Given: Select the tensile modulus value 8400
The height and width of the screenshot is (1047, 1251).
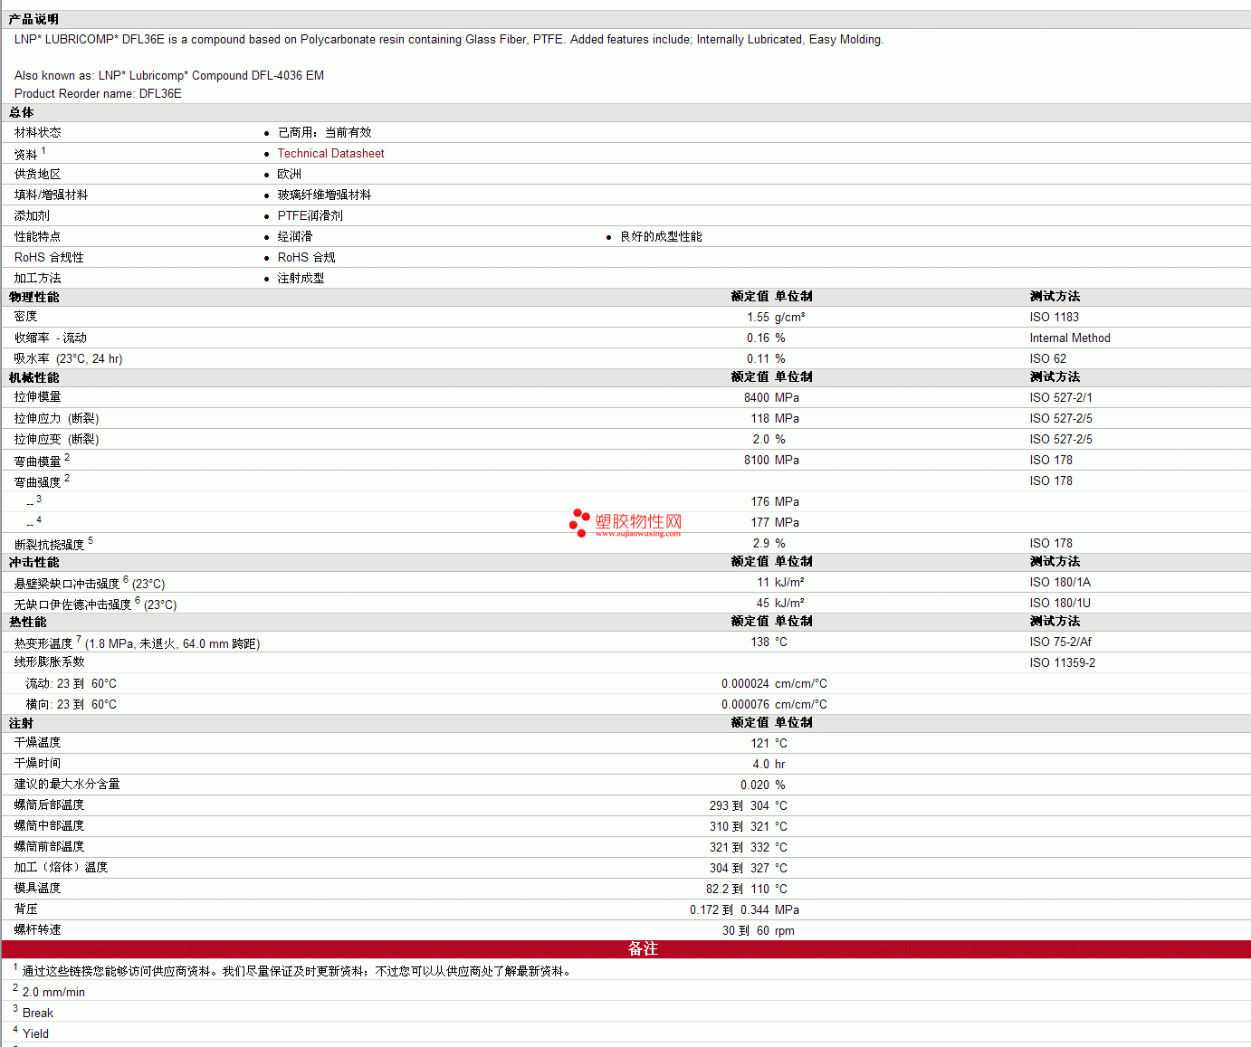Looking at the screenshot, I should [x=757, y=398].
